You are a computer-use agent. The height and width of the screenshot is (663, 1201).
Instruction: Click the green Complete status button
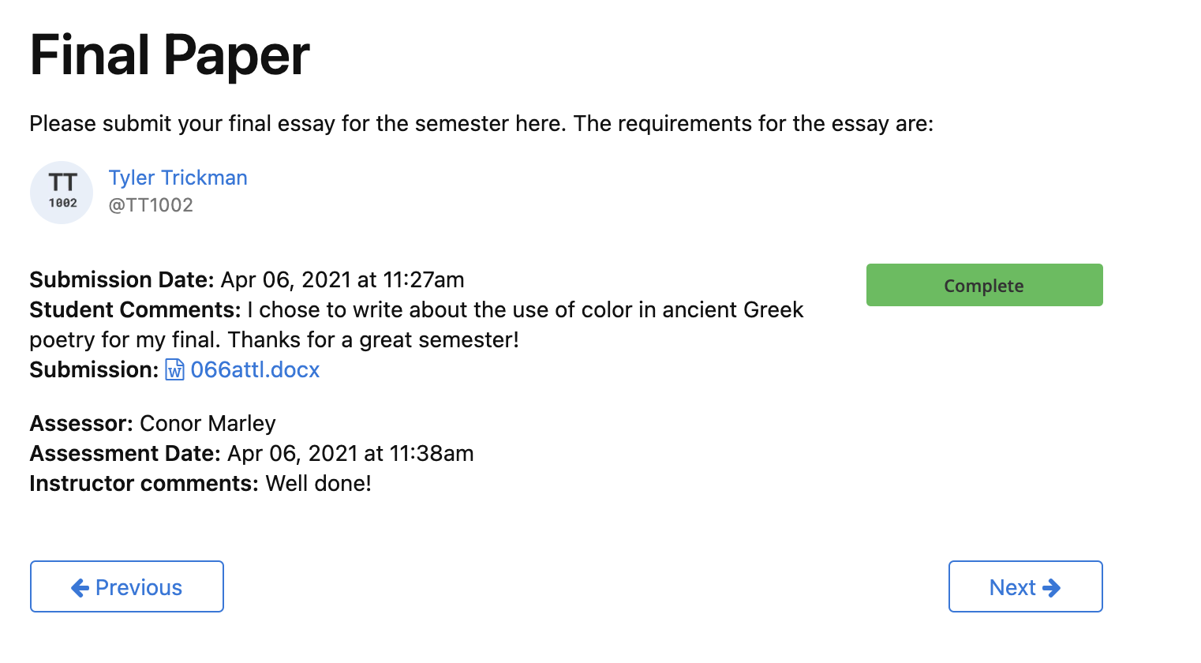984,285
